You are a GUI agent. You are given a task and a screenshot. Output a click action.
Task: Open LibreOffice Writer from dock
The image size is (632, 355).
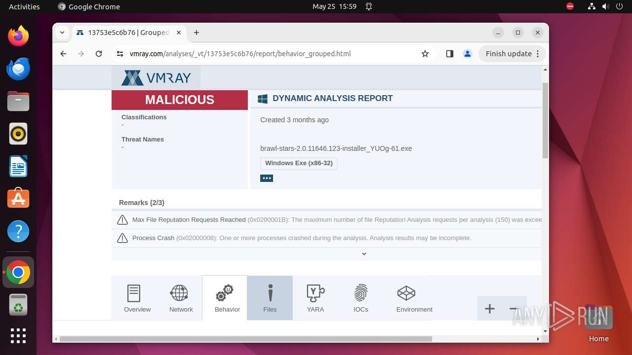pyautogui.click(x=18, y=166)
